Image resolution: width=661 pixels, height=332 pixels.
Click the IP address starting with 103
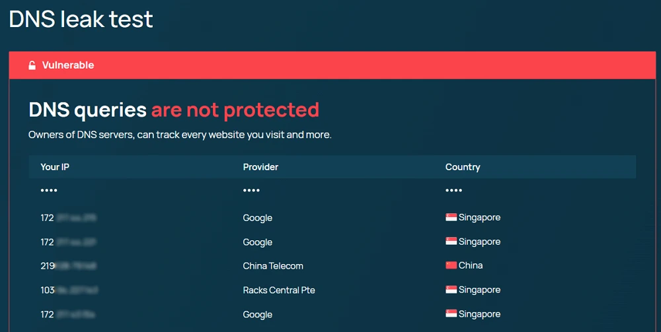tap(69, 290)
